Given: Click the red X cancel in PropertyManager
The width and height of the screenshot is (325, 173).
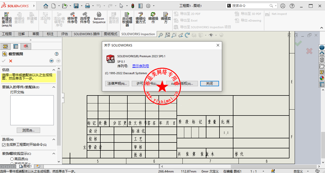Looking at the screenshot, I should [x=11, y=61].
